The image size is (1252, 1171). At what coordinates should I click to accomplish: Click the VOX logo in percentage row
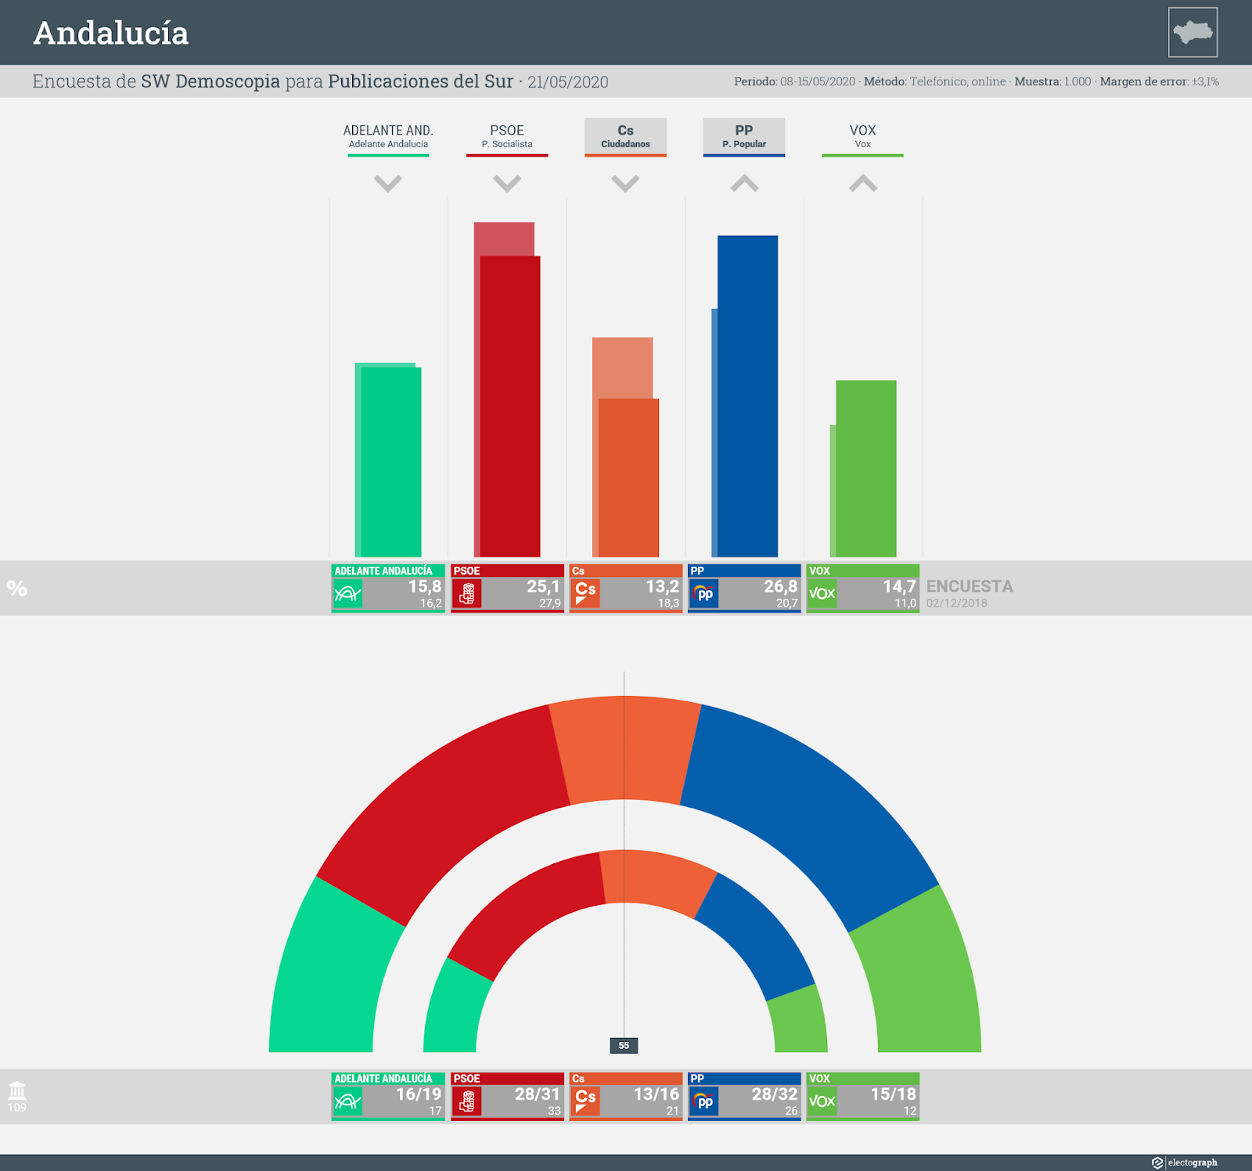pyautogui.click(x=822, y=594)
